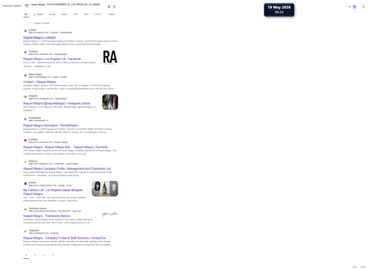The height and width of the screenshot is (270, 372).
Task: Click the Drapers favicon icon
Action: (x=25, y=184)
